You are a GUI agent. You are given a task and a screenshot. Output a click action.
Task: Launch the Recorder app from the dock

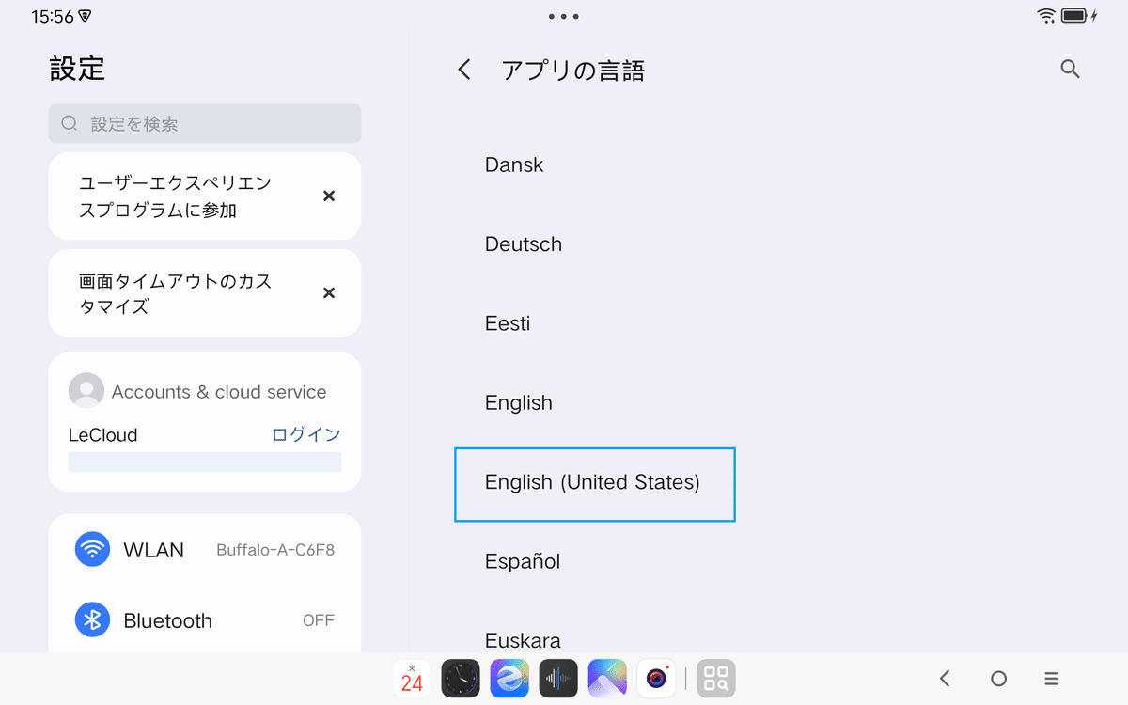click(x=558, y=677)
